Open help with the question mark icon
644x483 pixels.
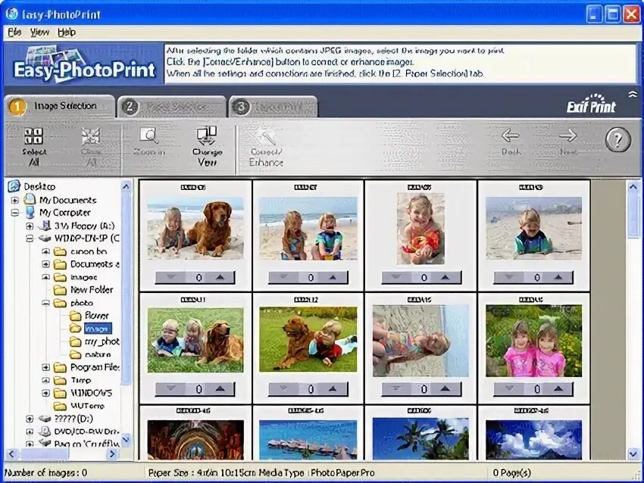pyautogui.click(x=617, y=139)
